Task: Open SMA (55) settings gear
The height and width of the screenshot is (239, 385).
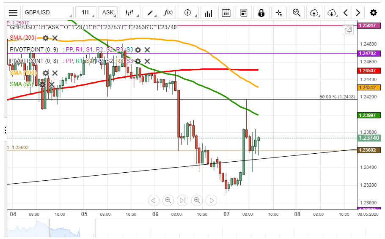Action: 42,84
